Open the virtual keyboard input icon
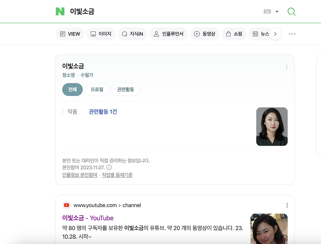 click(267, 11)
